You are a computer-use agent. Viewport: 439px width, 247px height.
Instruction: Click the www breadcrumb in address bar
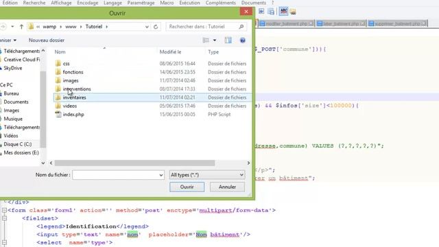(71, 27)
